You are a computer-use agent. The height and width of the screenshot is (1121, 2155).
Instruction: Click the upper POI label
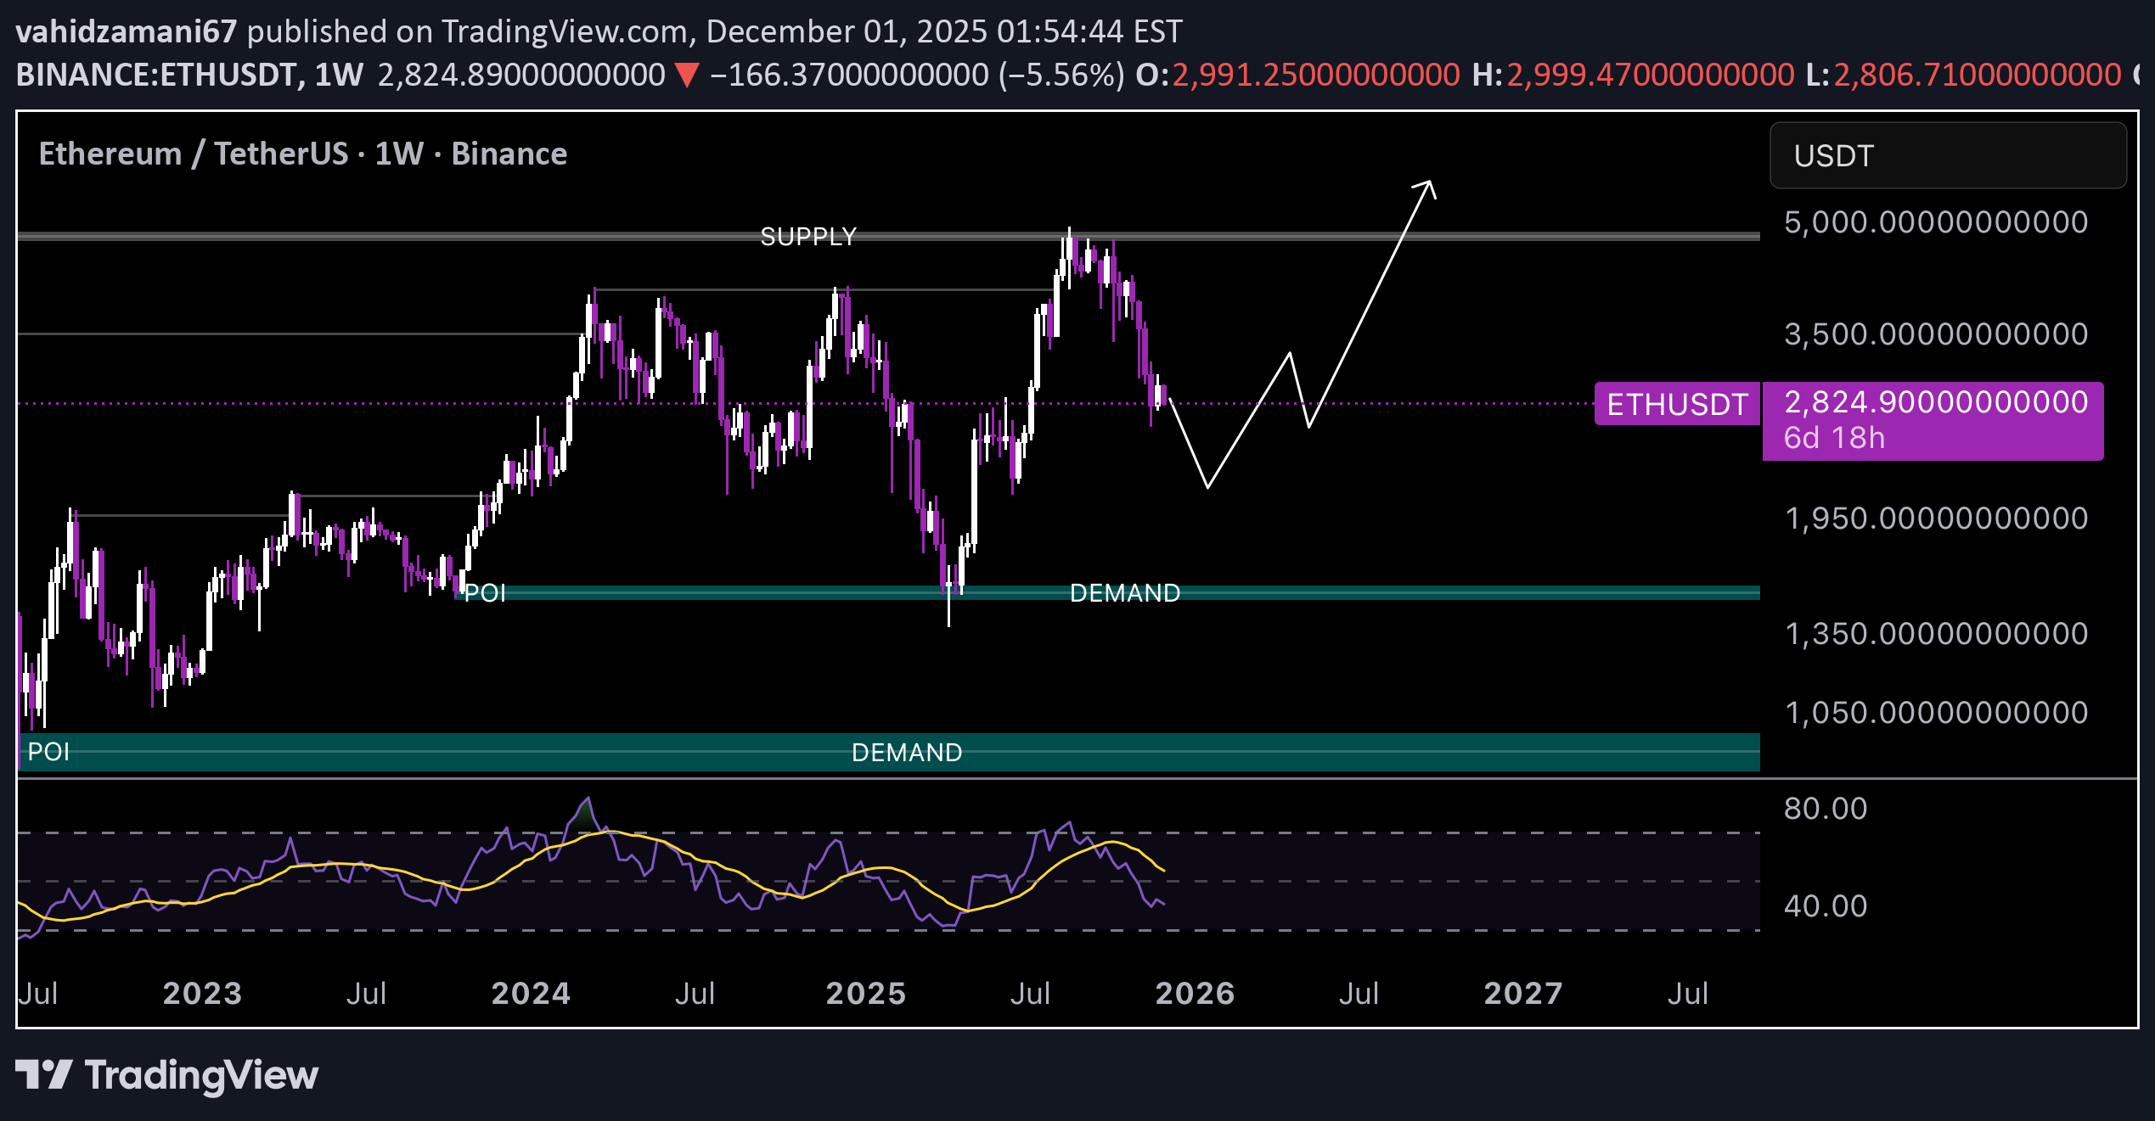pos(485,593)
